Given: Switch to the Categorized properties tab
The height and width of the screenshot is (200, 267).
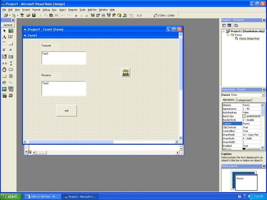Looking at the screenshot, I should 244,100.
